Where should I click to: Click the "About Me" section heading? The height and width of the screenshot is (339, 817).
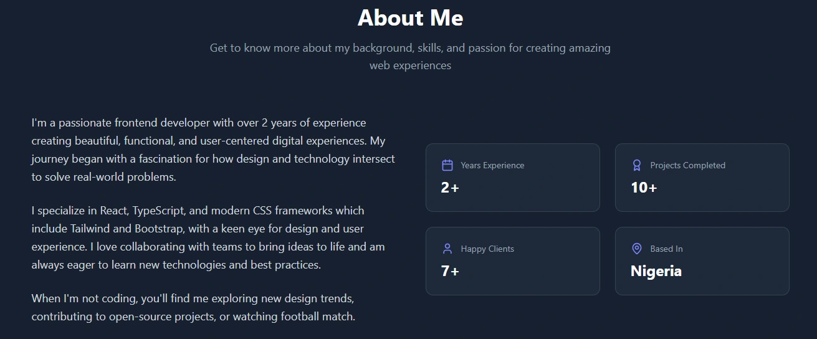coord(410,17)
